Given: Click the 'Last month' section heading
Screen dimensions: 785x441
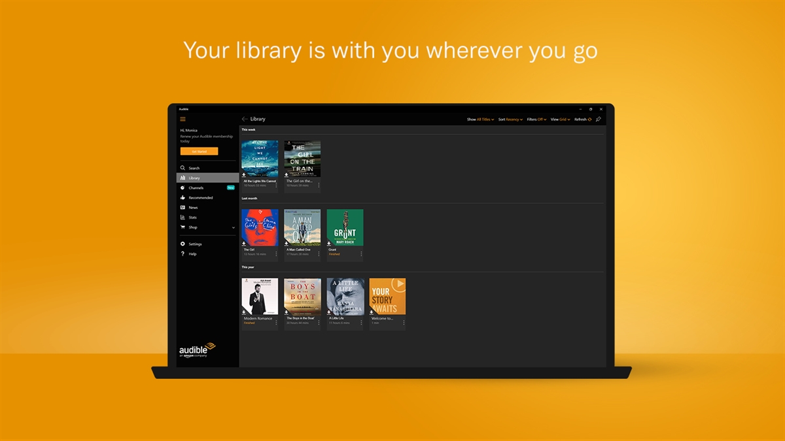Looking at the screenshot, I should point(249,198).
